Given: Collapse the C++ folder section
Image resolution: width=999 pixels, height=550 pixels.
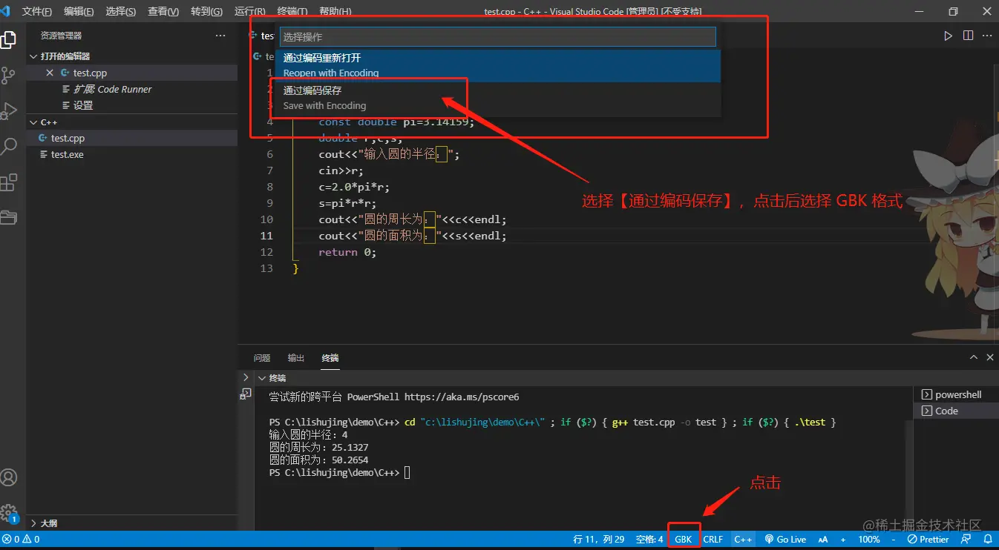Looking at the screenshot, I should (x=132, y=122).
